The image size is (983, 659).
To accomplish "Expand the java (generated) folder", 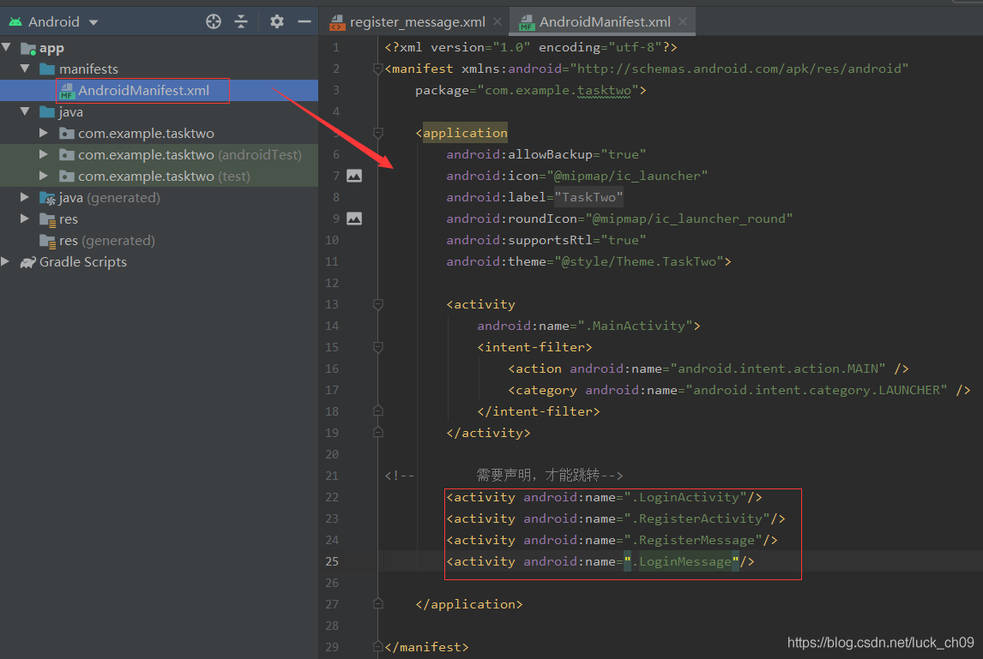I will (25, 197).
